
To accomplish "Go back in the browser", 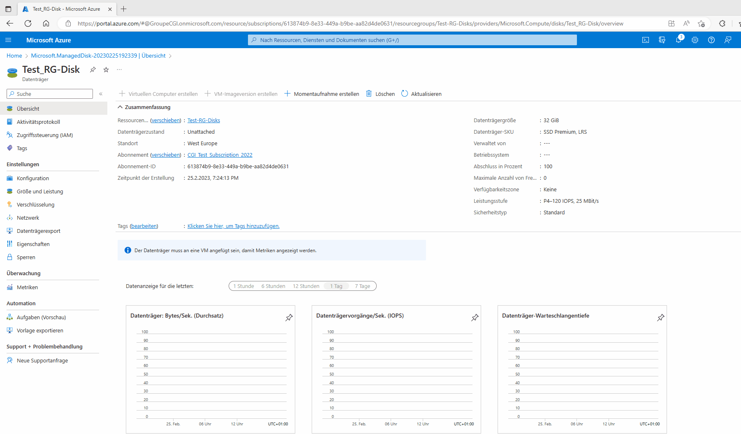I will point(10,23).
